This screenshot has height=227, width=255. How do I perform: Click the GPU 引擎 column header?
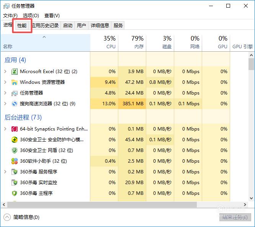point(242,43)
